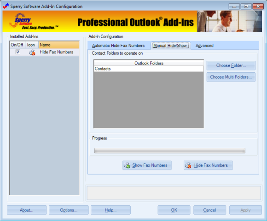Select the Contacts row in Outlook Folders
267x221 pixels.
coord(149,69)
